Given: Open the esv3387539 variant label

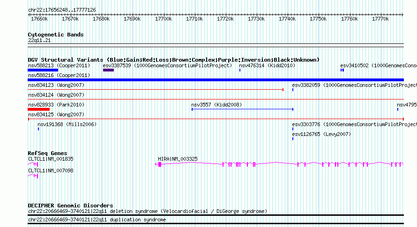Looking at the screenshot, I should pyautogui.click(x=167, y=65).
